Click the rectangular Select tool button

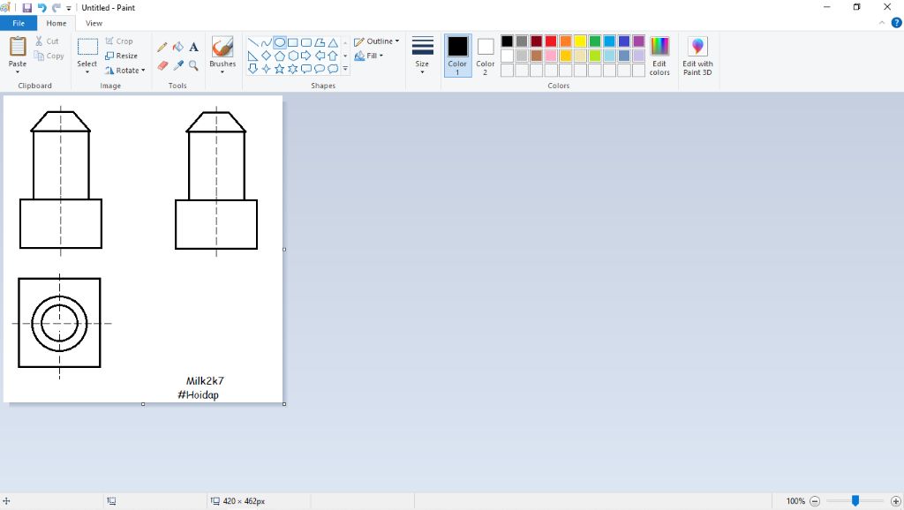pyautogui.click(x=87, y=50)
